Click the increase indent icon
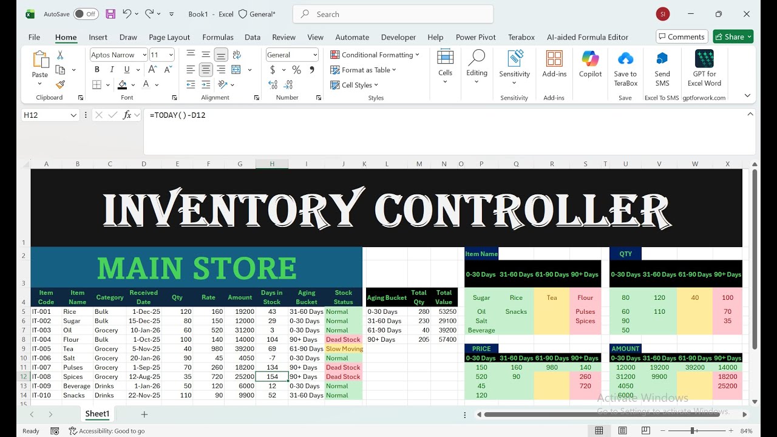Image resolution: width=777 pixels, height=437 pixels. click(206, 85)
